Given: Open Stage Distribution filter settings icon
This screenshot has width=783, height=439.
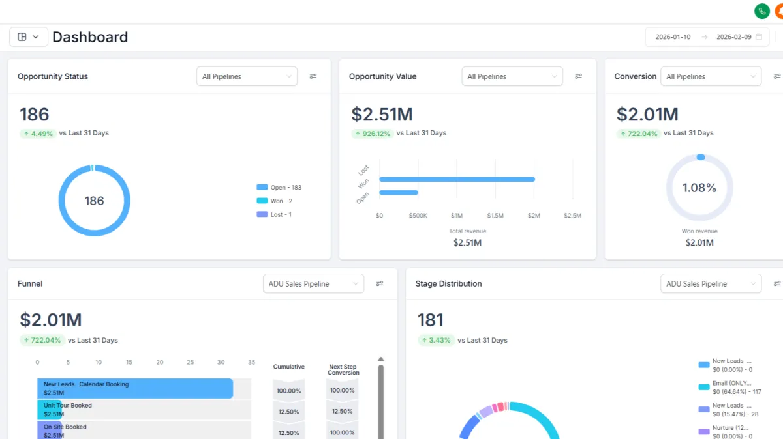Looking at the screenshot, I should (x=777, y=283).
